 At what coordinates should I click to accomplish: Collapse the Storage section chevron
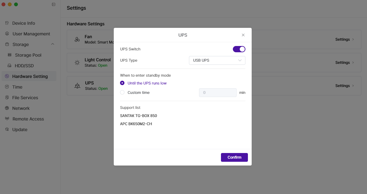pos(53,44)
